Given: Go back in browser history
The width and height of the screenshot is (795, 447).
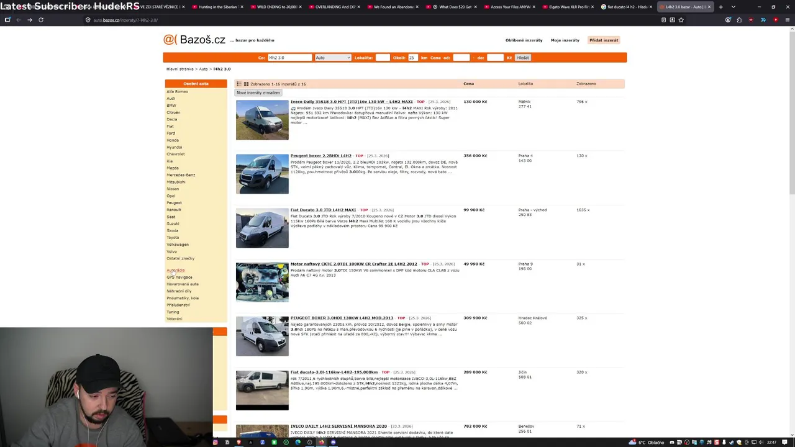Looking at the screenshot, I should pos(19,20).
